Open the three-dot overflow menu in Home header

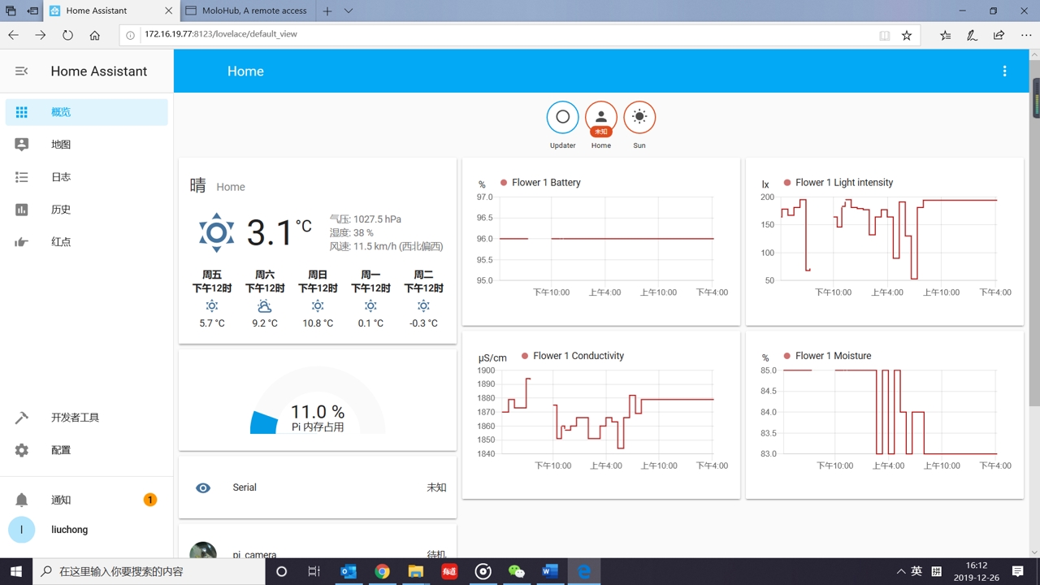click(1004, 71)
